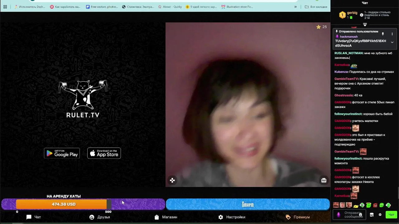399x224 pixels.
Task: Open the 'About - Quirky' bookmark
Action: coord(170,7)
